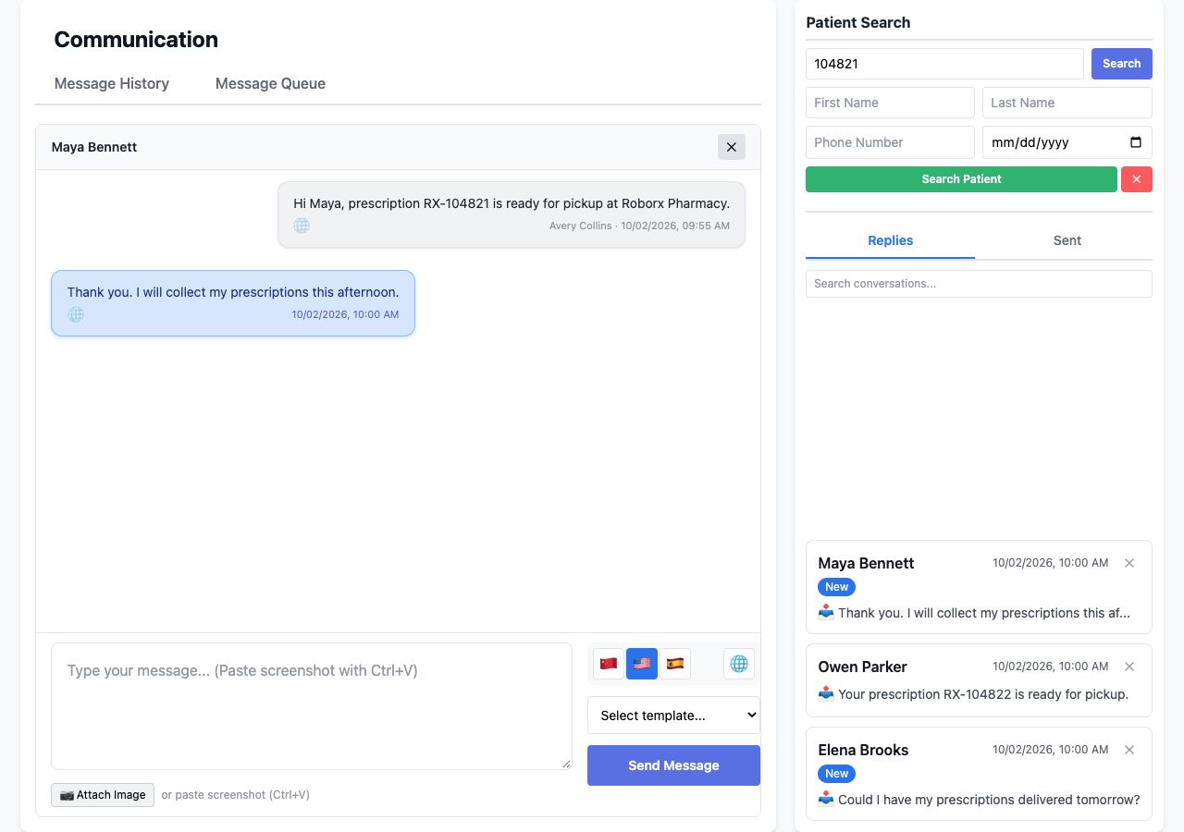Click the 'Thank you. I will collect' message bubble
This screenshot has width=1184, height=832.
pos(233,303)
